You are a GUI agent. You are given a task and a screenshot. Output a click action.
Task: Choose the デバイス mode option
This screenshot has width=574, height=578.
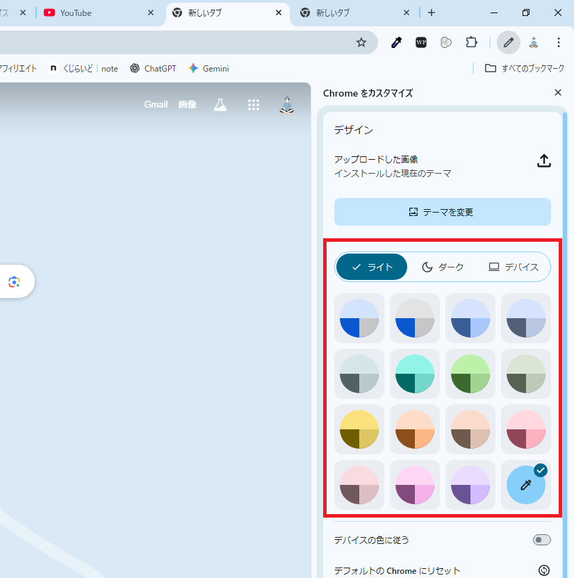pos(514,267)
